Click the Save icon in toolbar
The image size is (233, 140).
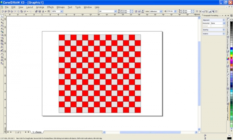pyautogui.click(x=9, y=11)
